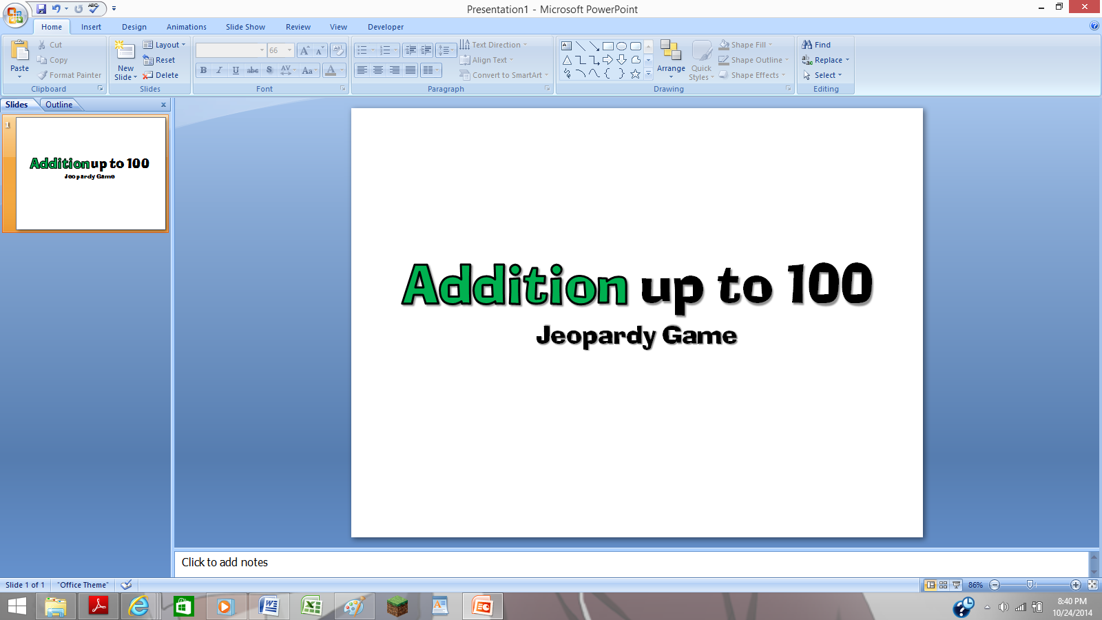Image resolution: width=1102 pixels, height=620 pixels.
Task: Open WordArt text shadow effect
Action: [269, 70]
